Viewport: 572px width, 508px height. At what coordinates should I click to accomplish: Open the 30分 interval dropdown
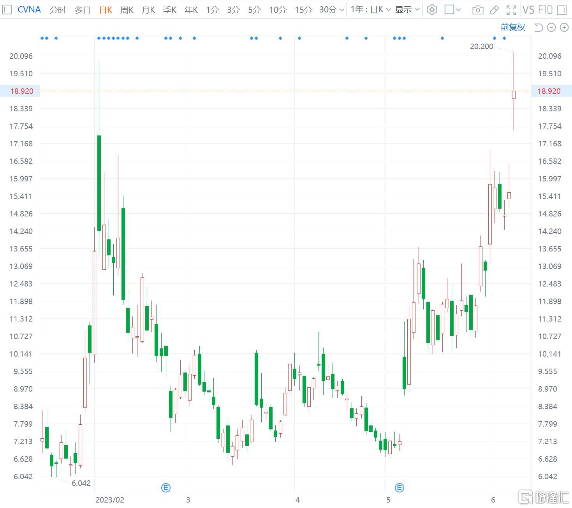click(332, 10)
